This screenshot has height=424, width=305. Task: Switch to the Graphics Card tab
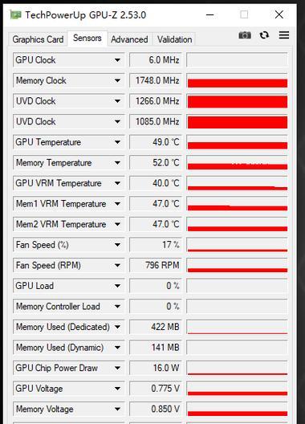[38, 39]
